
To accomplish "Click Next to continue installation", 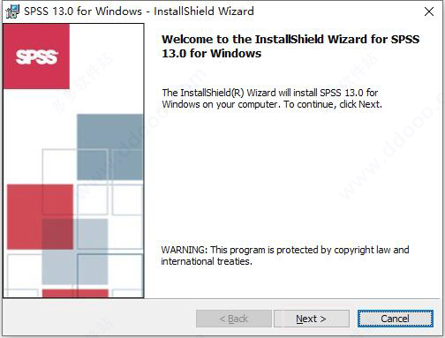I will 312,319.
